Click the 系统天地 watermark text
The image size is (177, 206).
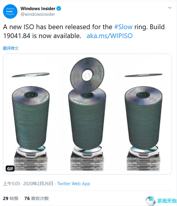tap(167, 201)
